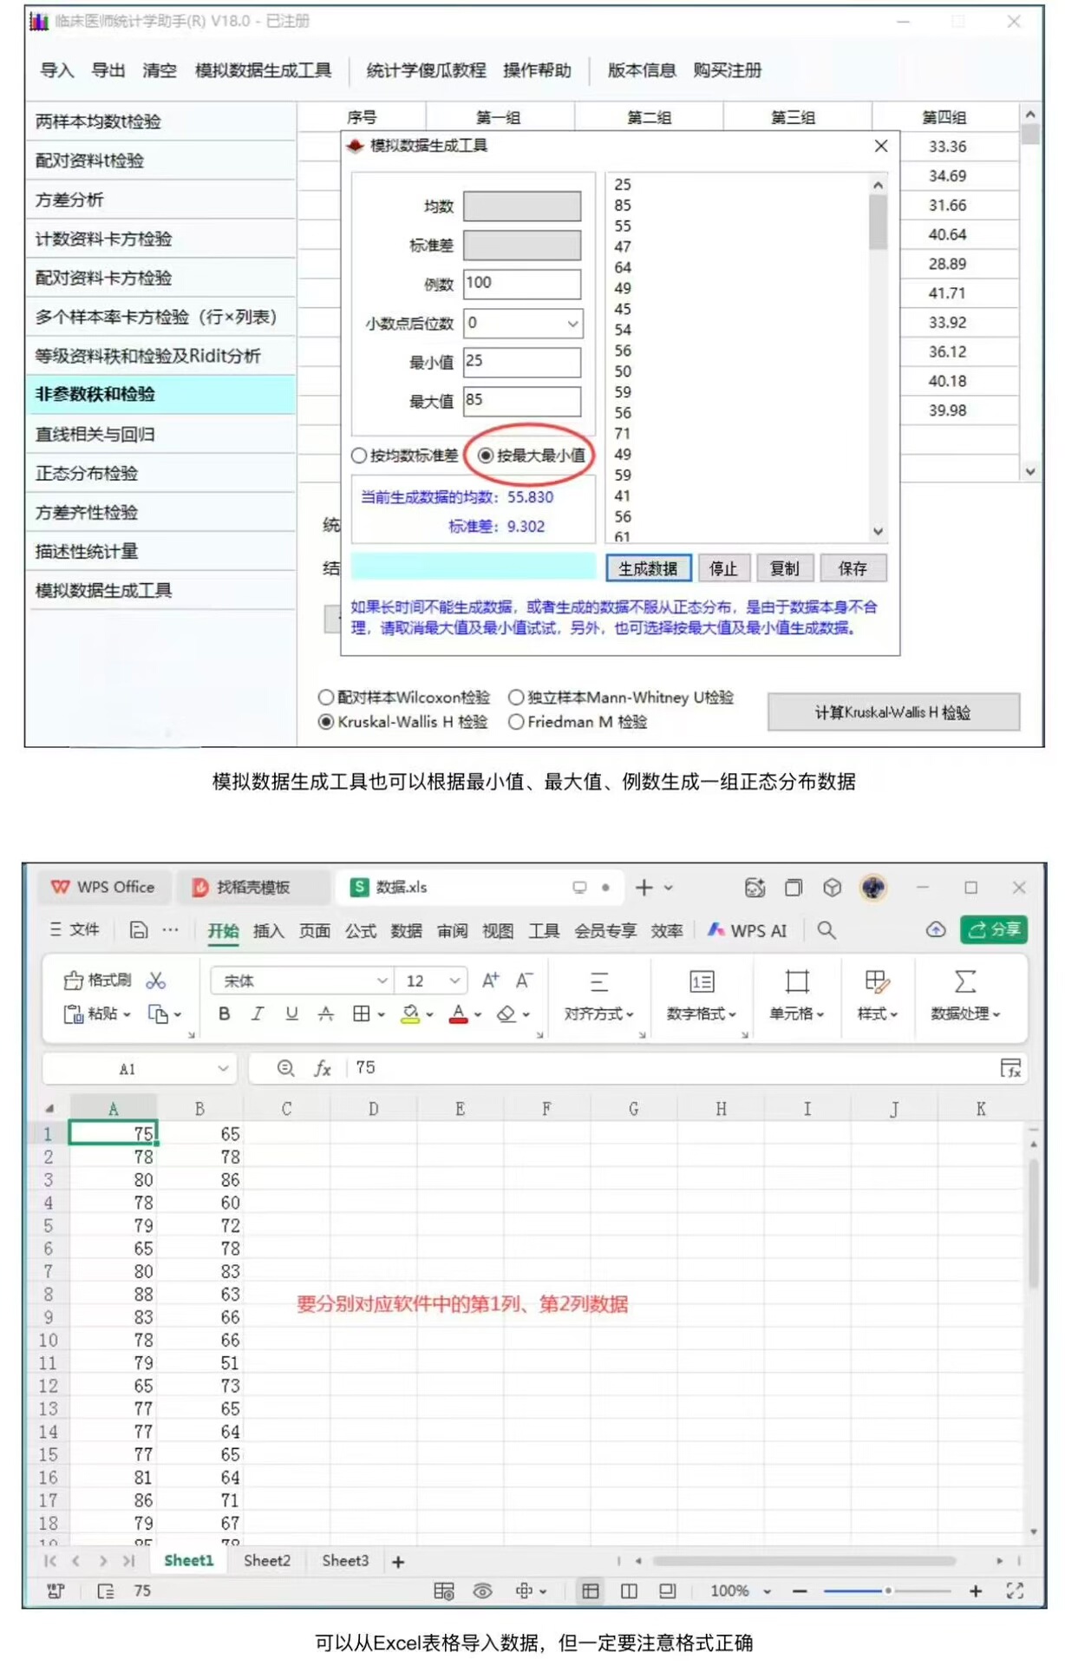Screen dimensions: 1065x1666
Task: Click the fx insert function icon
Action: (x=323, y=1068)
